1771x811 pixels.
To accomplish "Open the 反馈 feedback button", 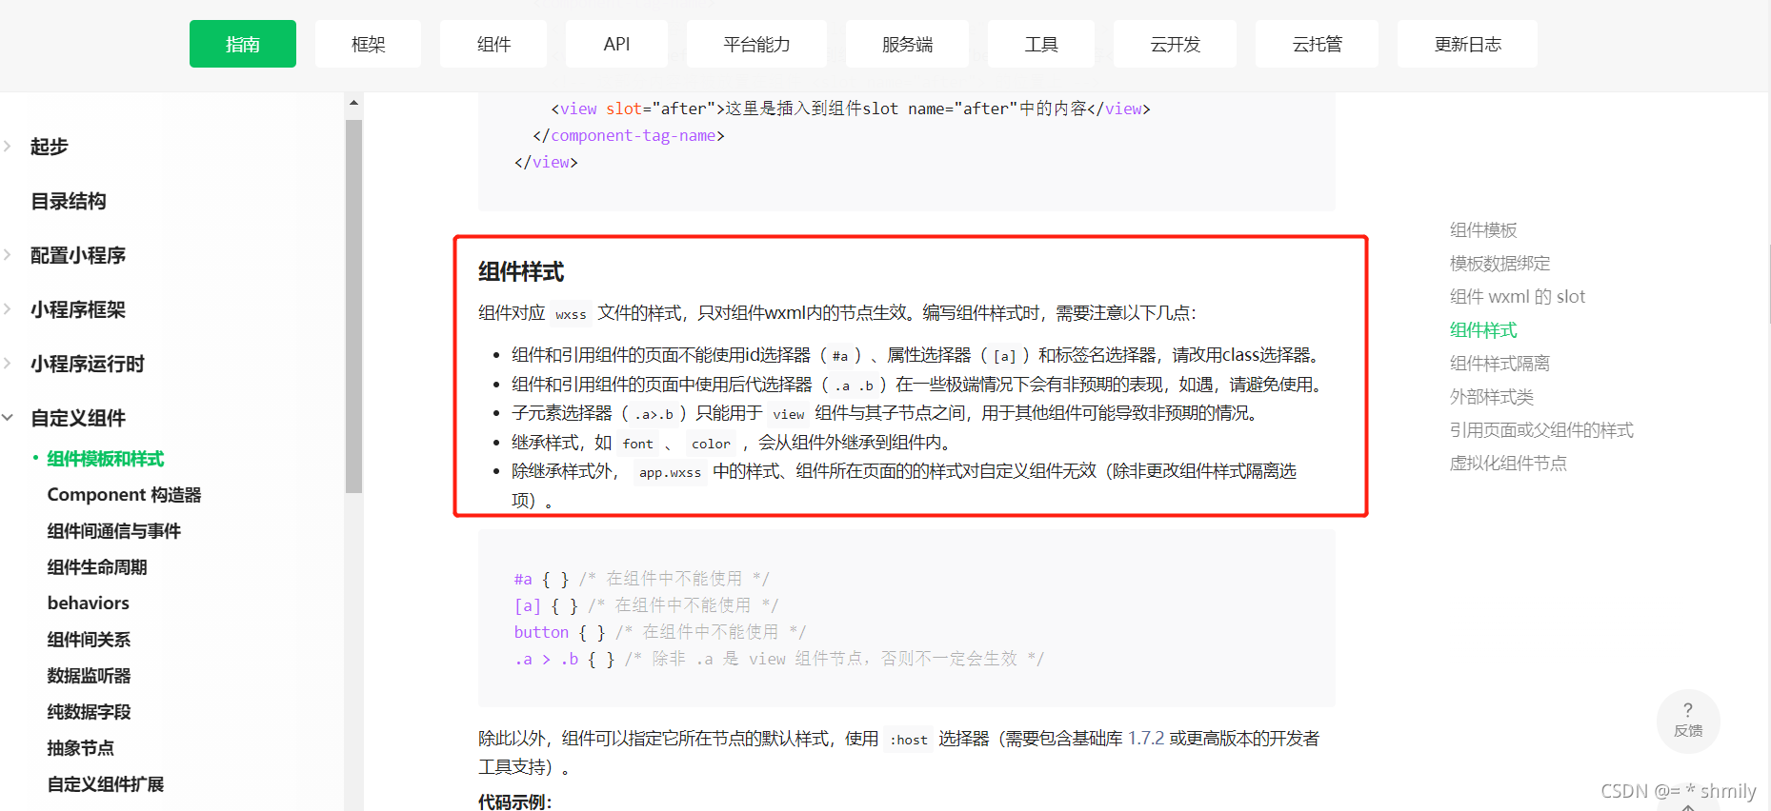I will point(1688,721).
